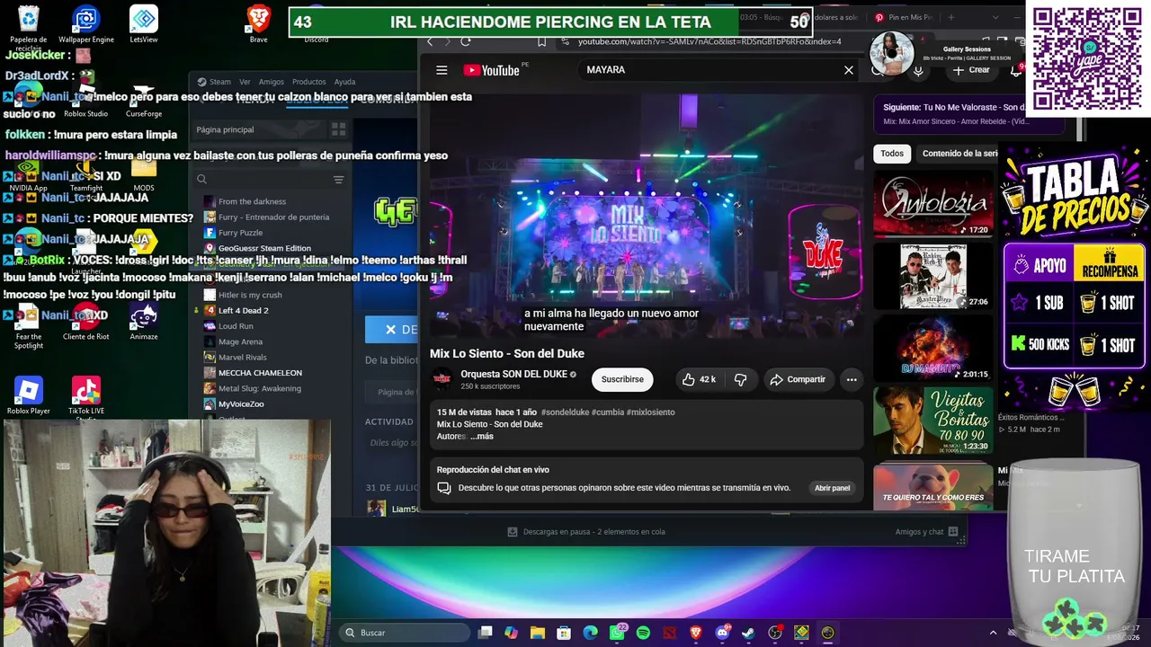Open the LetsView desktop shortcut
The height and width of the screenshot is (647, 1151).
pyautogui.click(x=144, y=24)
